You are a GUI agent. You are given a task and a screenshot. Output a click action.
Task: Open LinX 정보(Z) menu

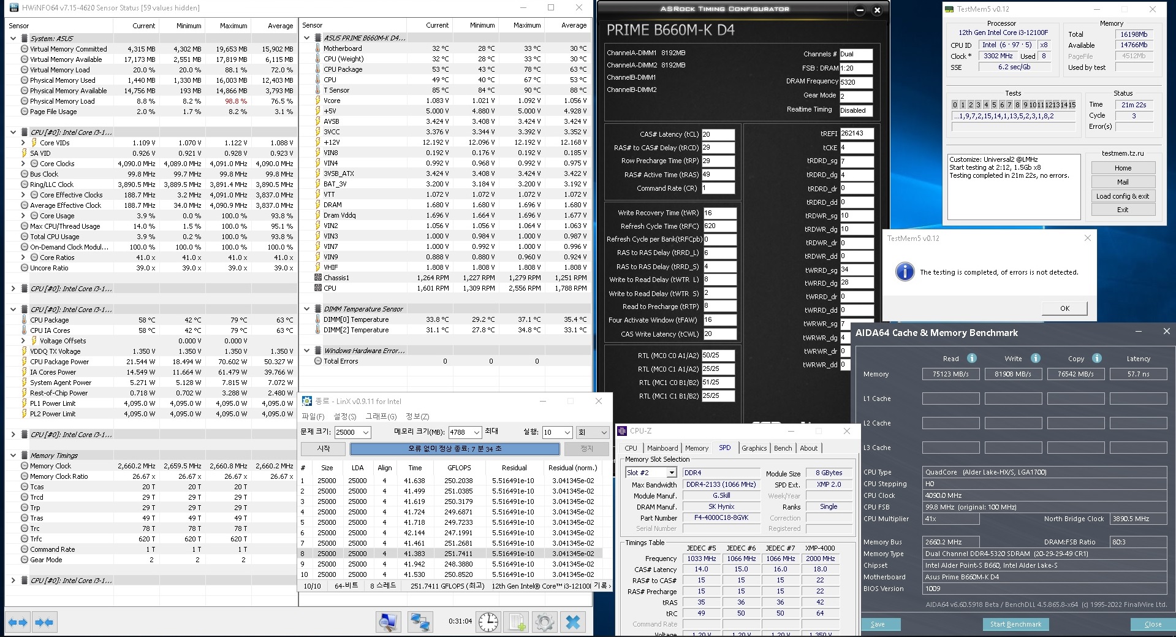[x=417, y=417]
